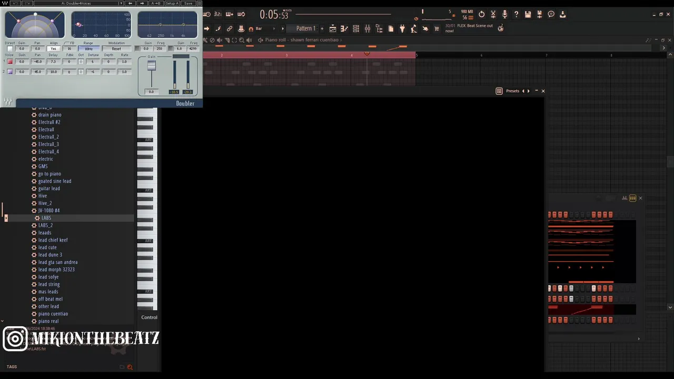The width and height of the screenshot is (674, 379).
Task: Toggle the step sequencer view icon in channel rack
Action: click(x=632, y=198)
